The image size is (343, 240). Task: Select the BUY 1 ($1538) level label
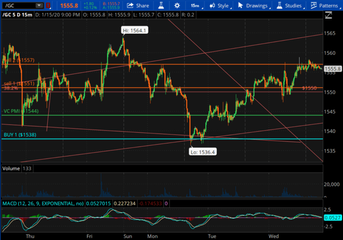20,134
